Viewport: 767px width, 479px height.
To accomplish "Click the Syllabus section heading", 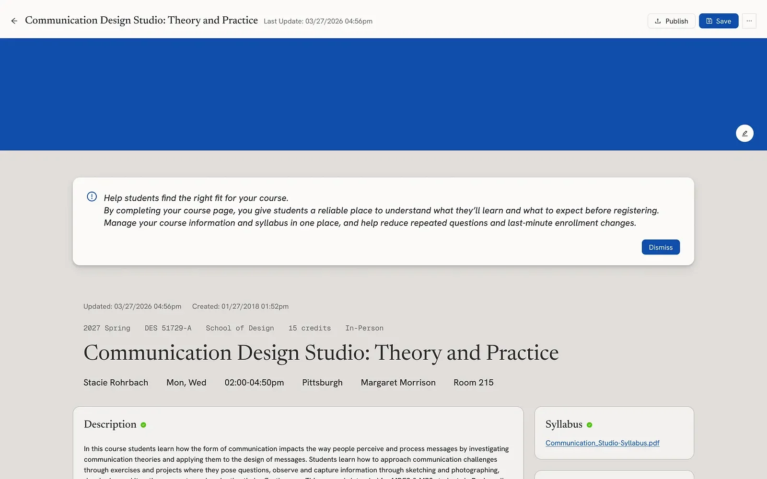I will 564,424.
